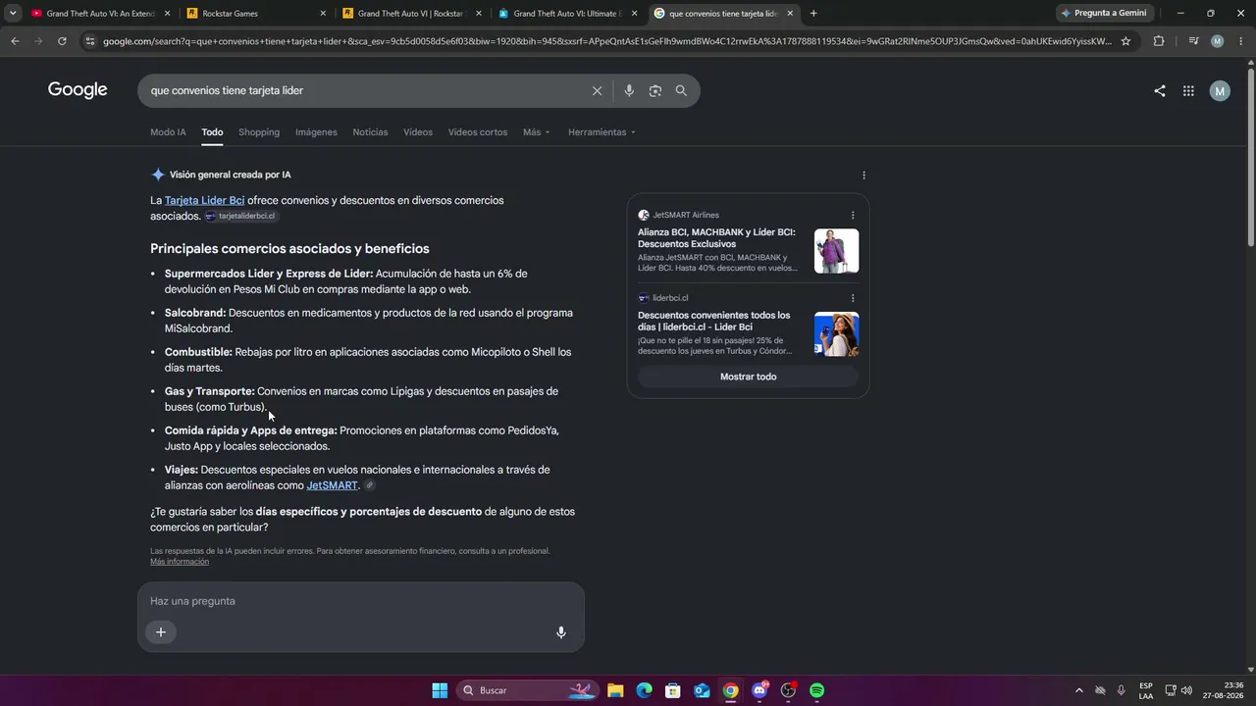The width and height of the screenshot is (1256, 706).
Task: Start voice search with the microphone icon
Action: tap(629, 90)
